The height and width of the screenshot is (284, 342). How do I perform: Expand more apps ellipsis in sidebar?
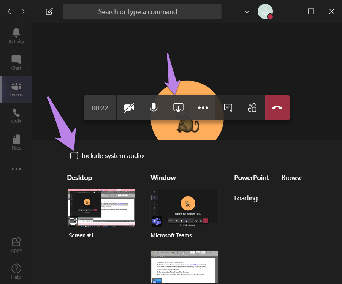(16, 169)
